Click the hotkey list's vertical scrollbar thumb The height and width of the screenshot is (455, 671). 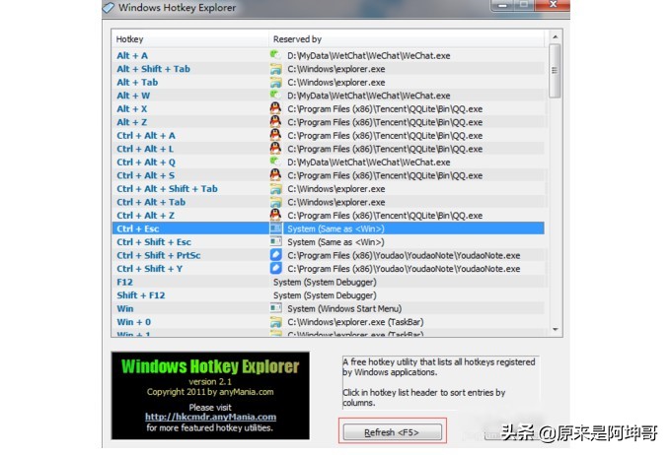555,71
